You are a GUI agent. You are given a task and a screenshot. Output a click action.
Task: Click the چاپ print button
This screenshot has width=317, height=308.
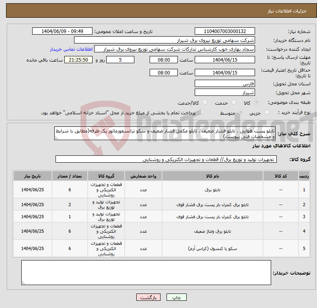[x=176, y=297]
